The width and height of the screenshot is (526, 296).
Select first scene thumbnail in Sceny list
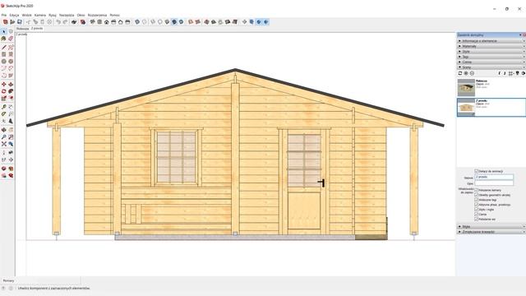(x=466, y=88)
